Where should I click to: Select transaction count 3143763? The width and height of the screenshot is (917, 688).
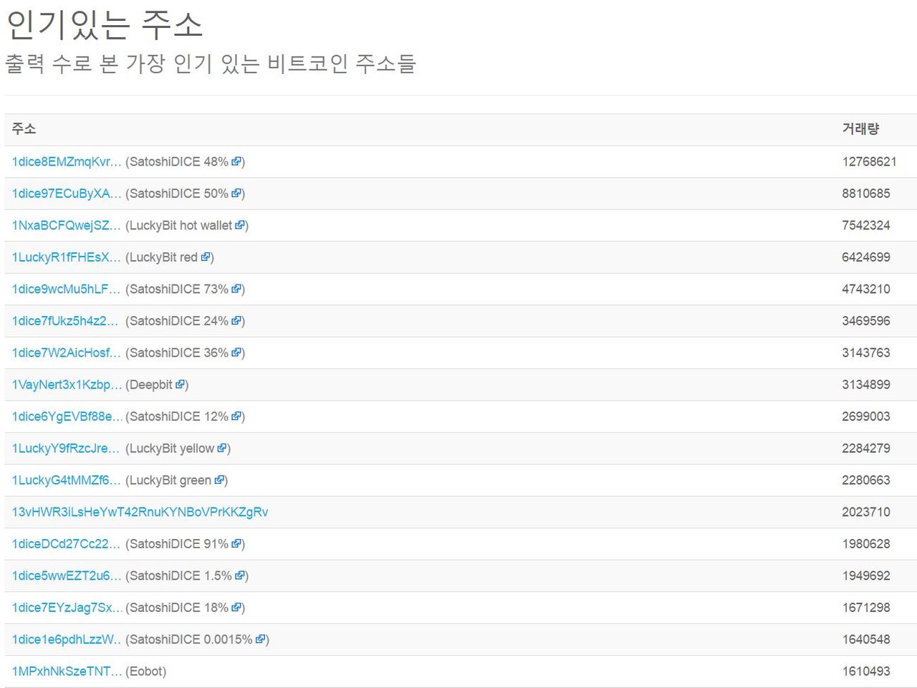(x=866, y=353)
